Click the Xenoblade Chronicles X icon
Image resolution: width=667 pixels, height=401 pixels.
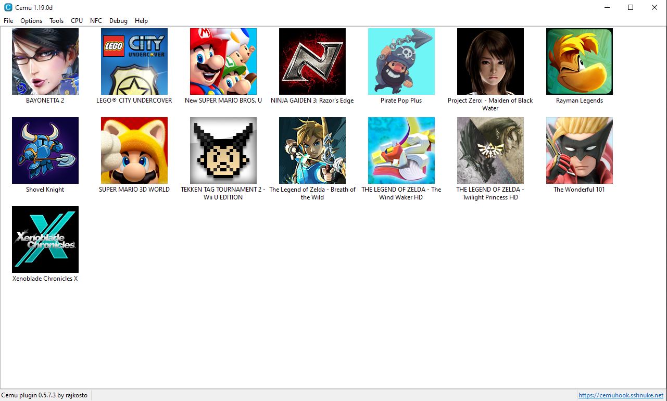point(45,240)
